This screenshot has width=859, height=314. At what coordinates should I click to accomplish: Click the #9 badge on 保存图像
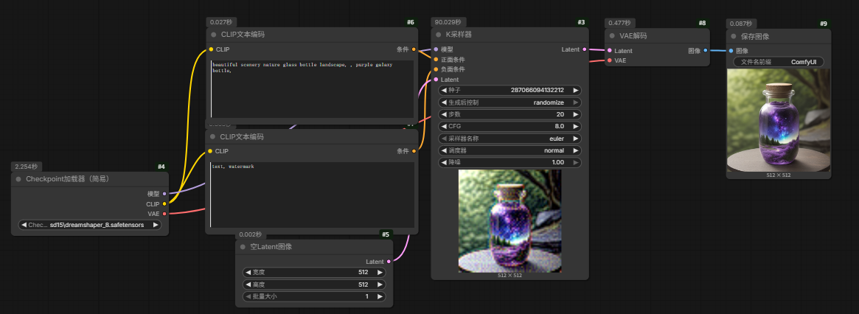[x=824, y=24]
